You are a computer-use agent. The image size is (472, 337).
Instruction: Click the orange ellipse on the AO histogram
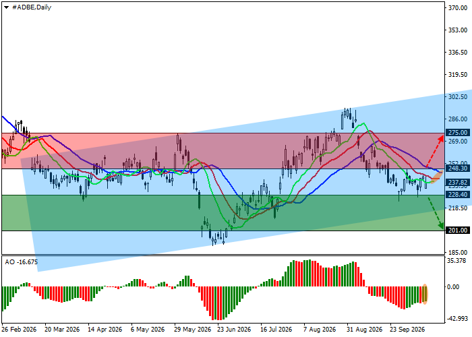click(x=424, y=294)
